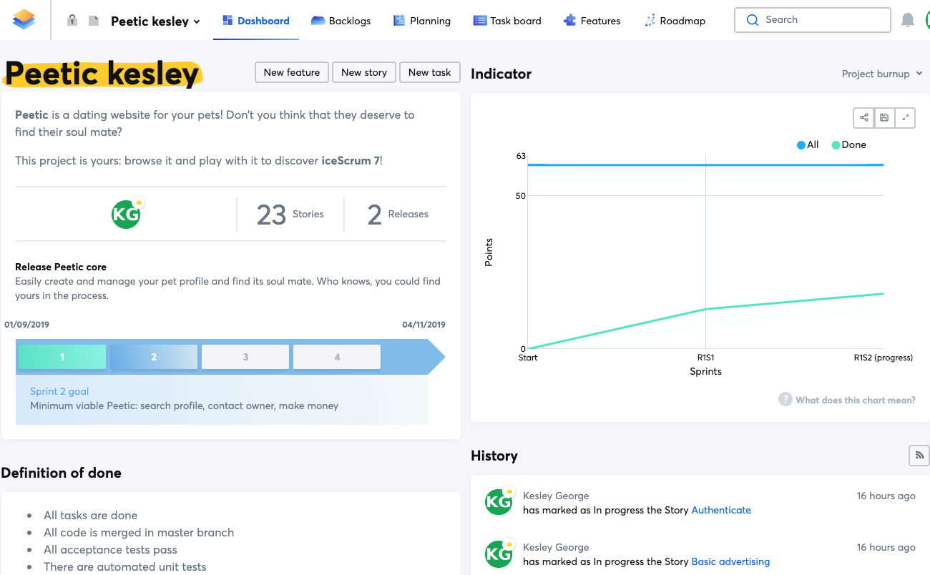Switch to the Dashboard tab
The height and width of the screenshot is (575, 930).
256,21
